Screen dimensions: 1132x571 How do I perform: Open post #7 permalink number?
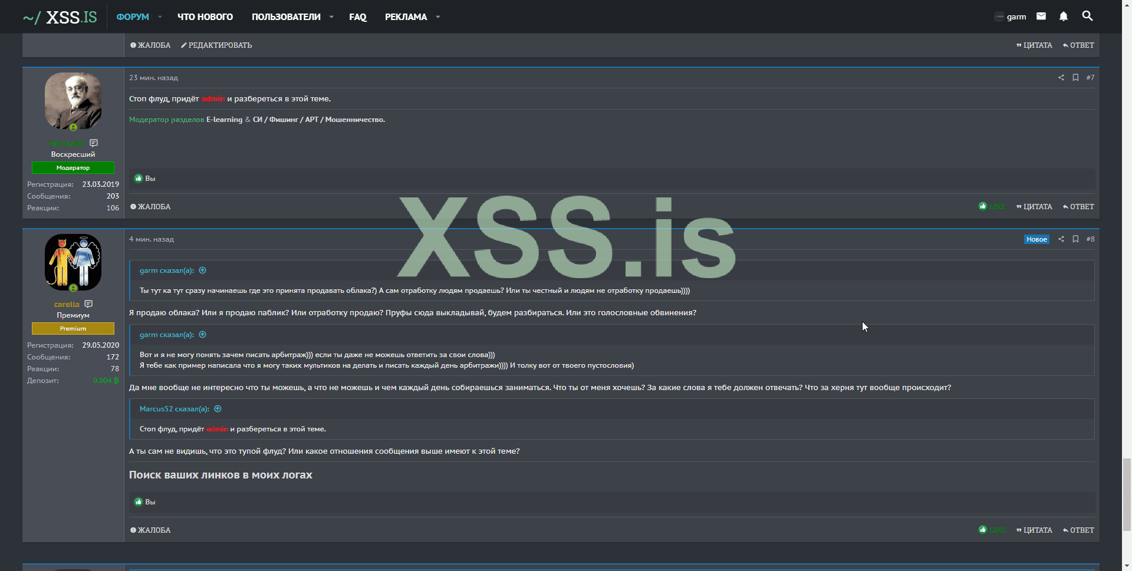coord(1090,78)
